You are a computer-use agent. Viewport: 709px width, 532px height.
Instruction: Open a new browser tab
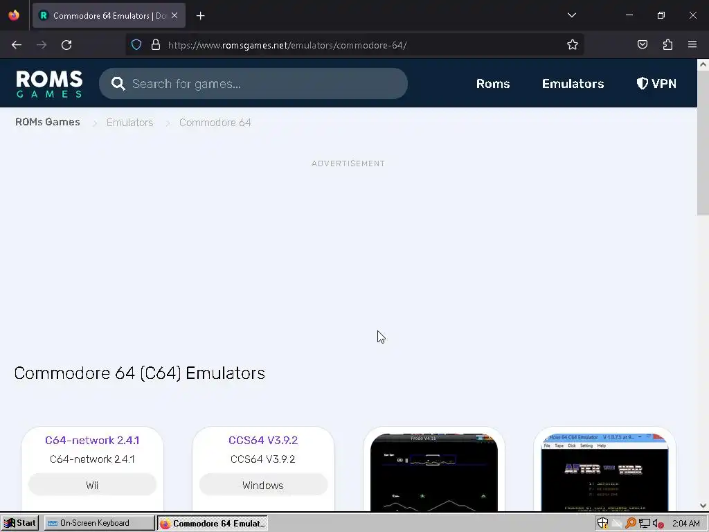(200, 16)
